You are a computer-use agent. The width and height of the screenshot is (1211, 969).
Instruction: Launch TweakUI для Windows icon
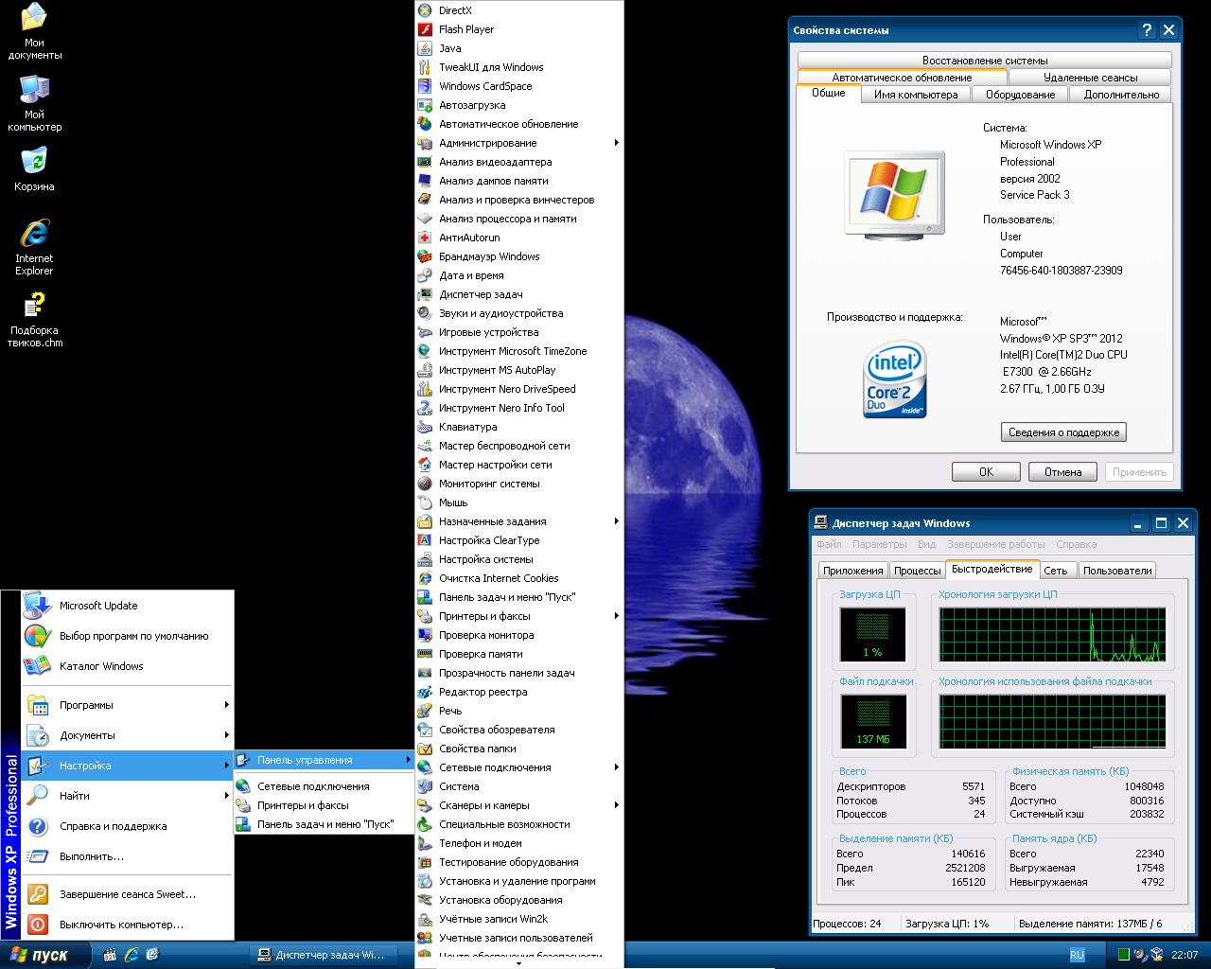[425, 67]
